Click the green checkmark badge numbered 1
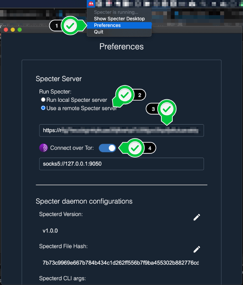Screen dimensions: 243x285 70,26
